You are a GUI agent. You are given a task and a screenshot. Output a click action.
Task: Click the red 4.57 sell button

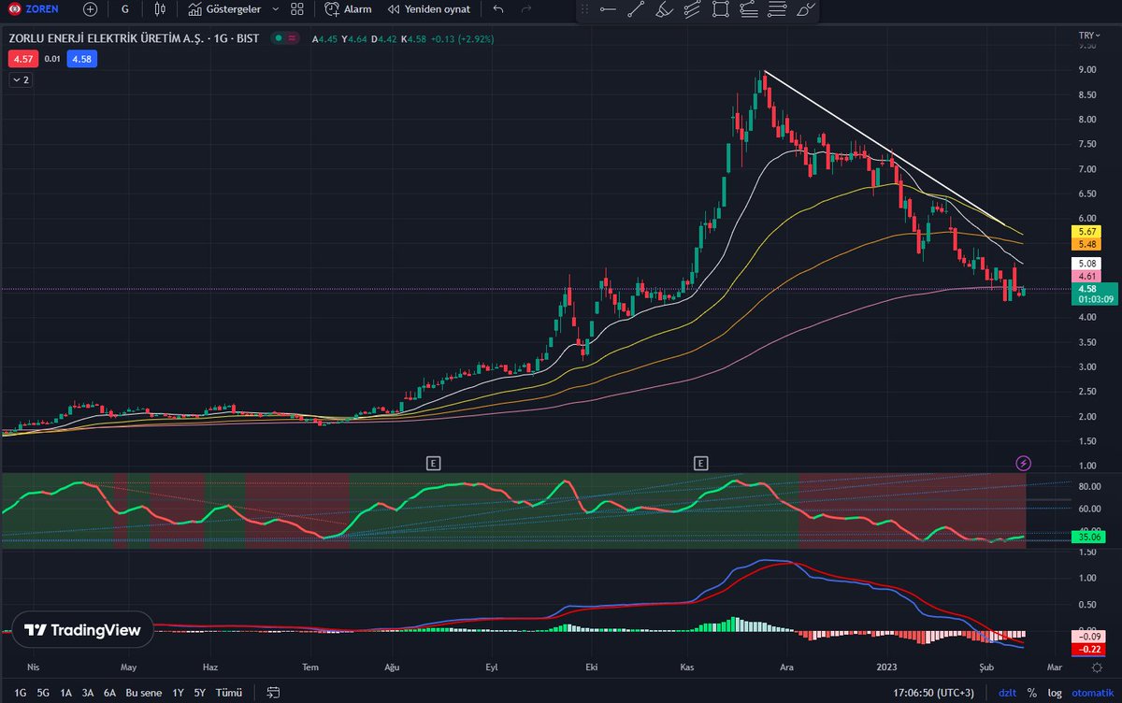tap(22, 59)
